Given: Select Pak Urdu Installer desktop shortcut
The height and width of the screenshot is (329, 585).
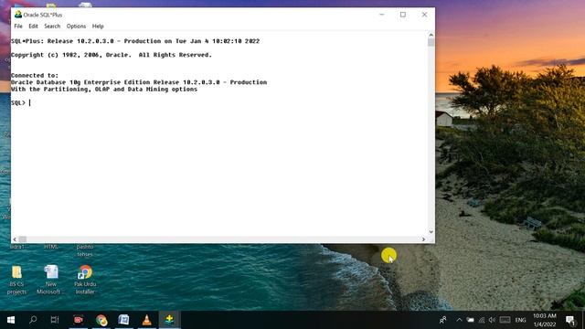Looking at the screenshot, I should coord(85,281).
